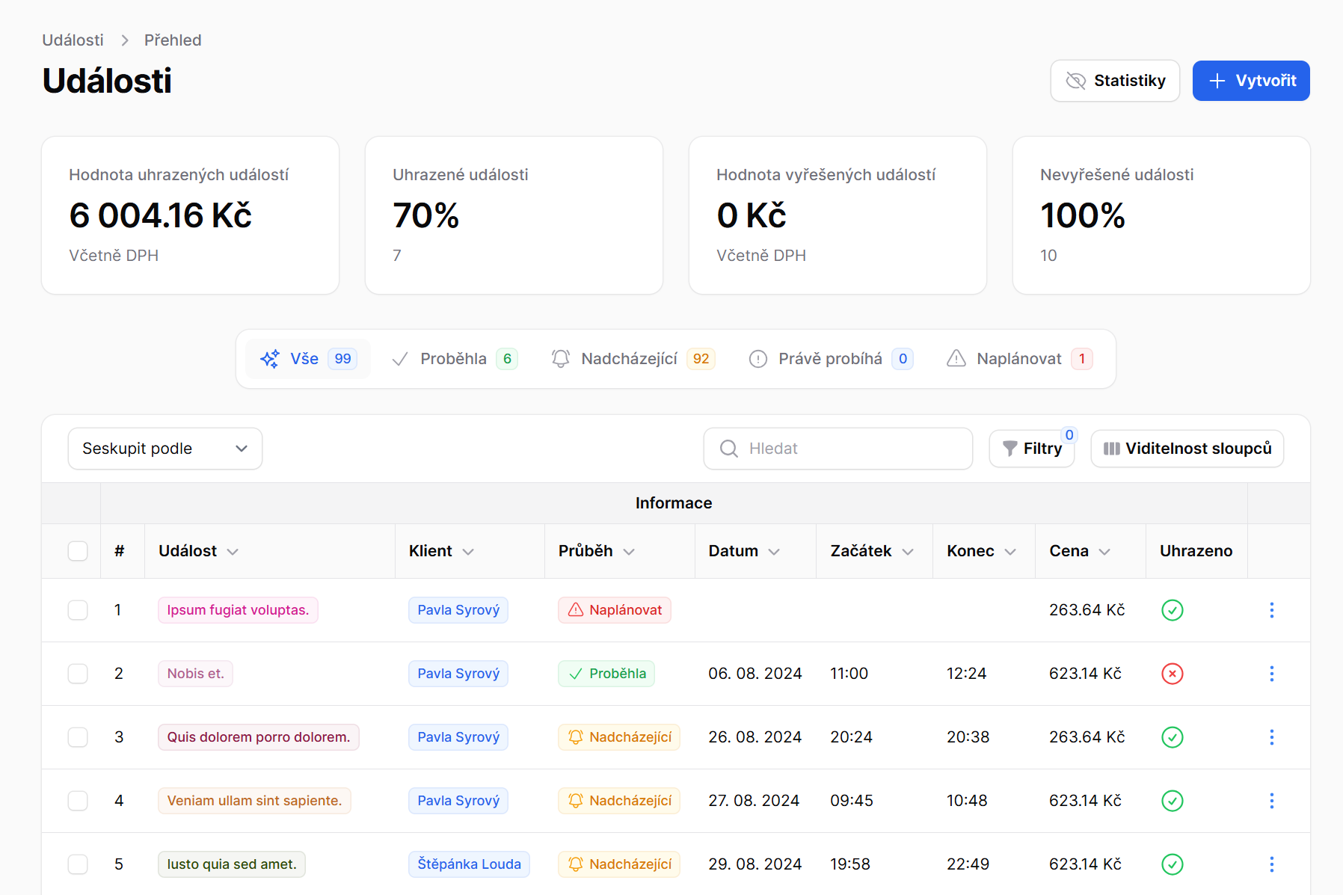Click the red unpaid cross in row 2
The image size is (1343, 895).
point(1172,674)
